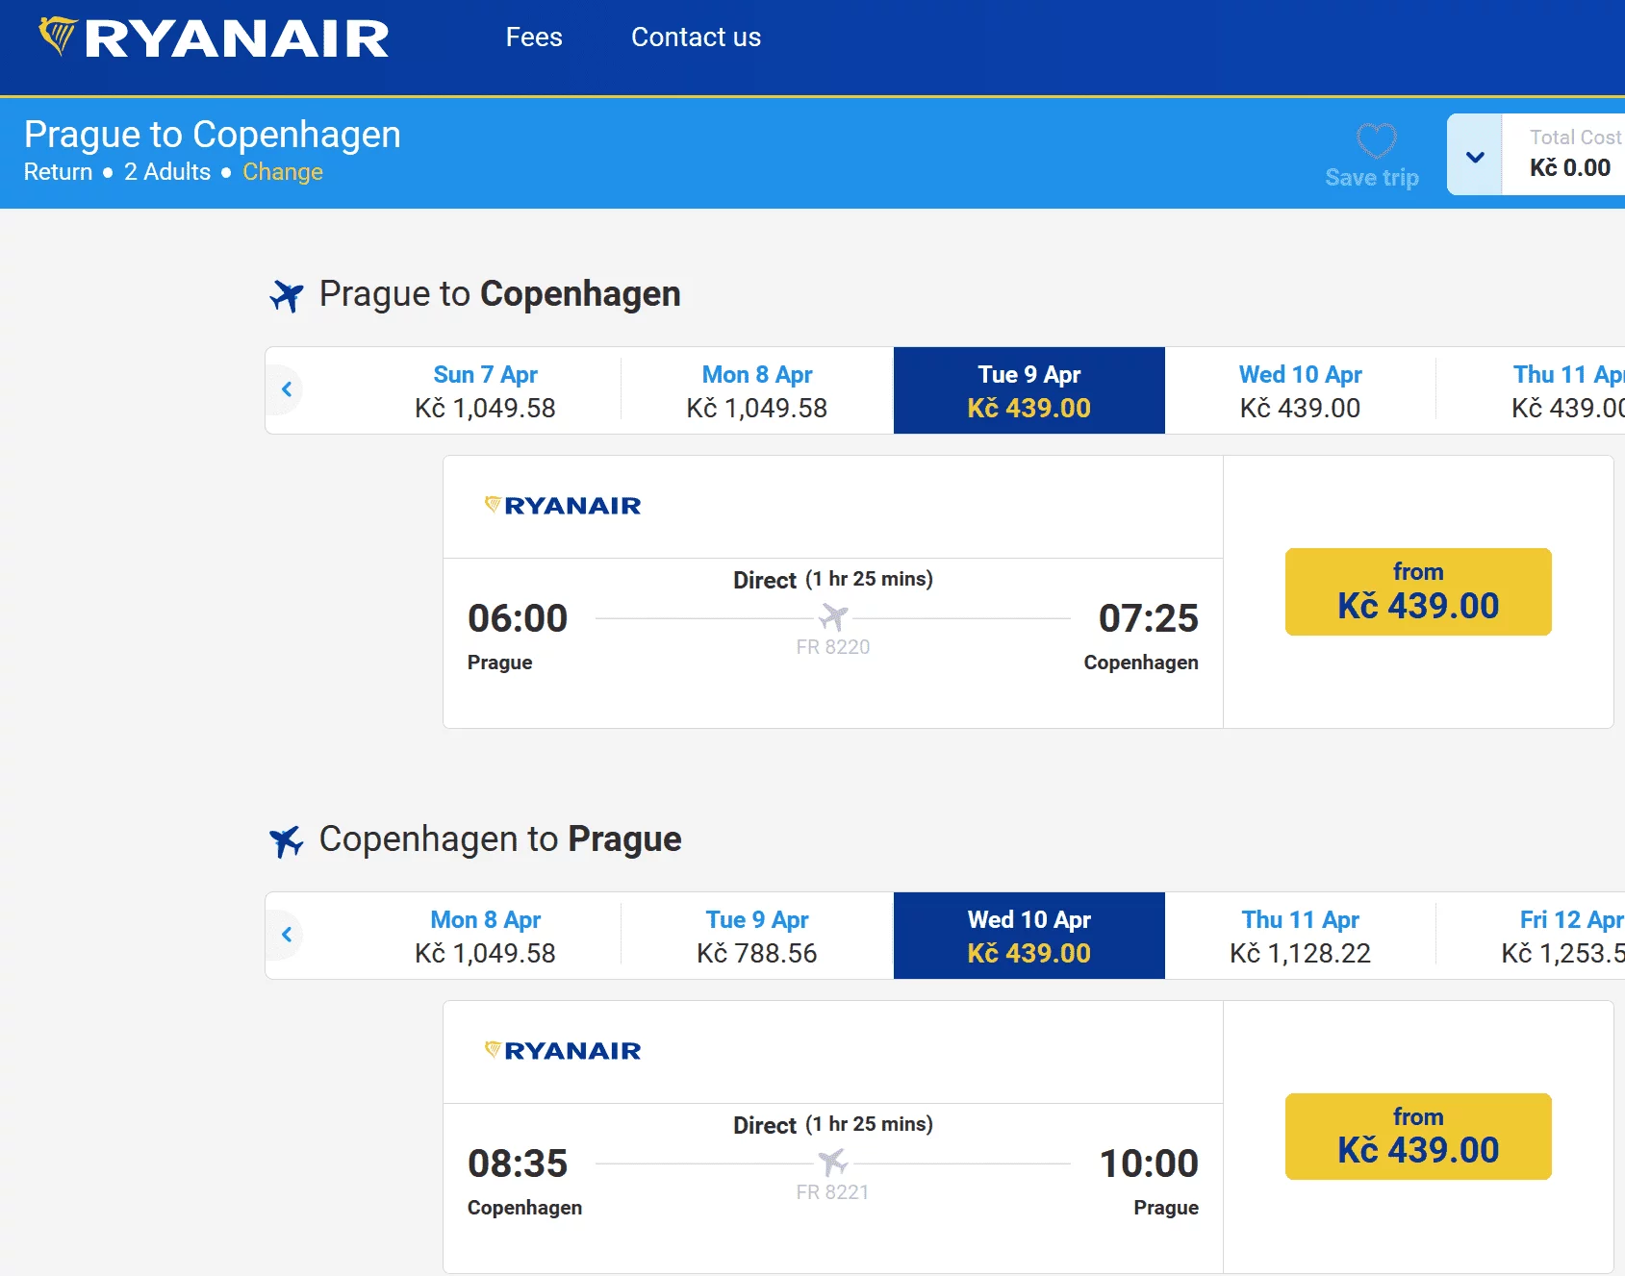Screen dimensions: 1625x1276
Task: Click Ryanair logo on return flight card
Action: pyautogui.click(x=563, y=1051)
